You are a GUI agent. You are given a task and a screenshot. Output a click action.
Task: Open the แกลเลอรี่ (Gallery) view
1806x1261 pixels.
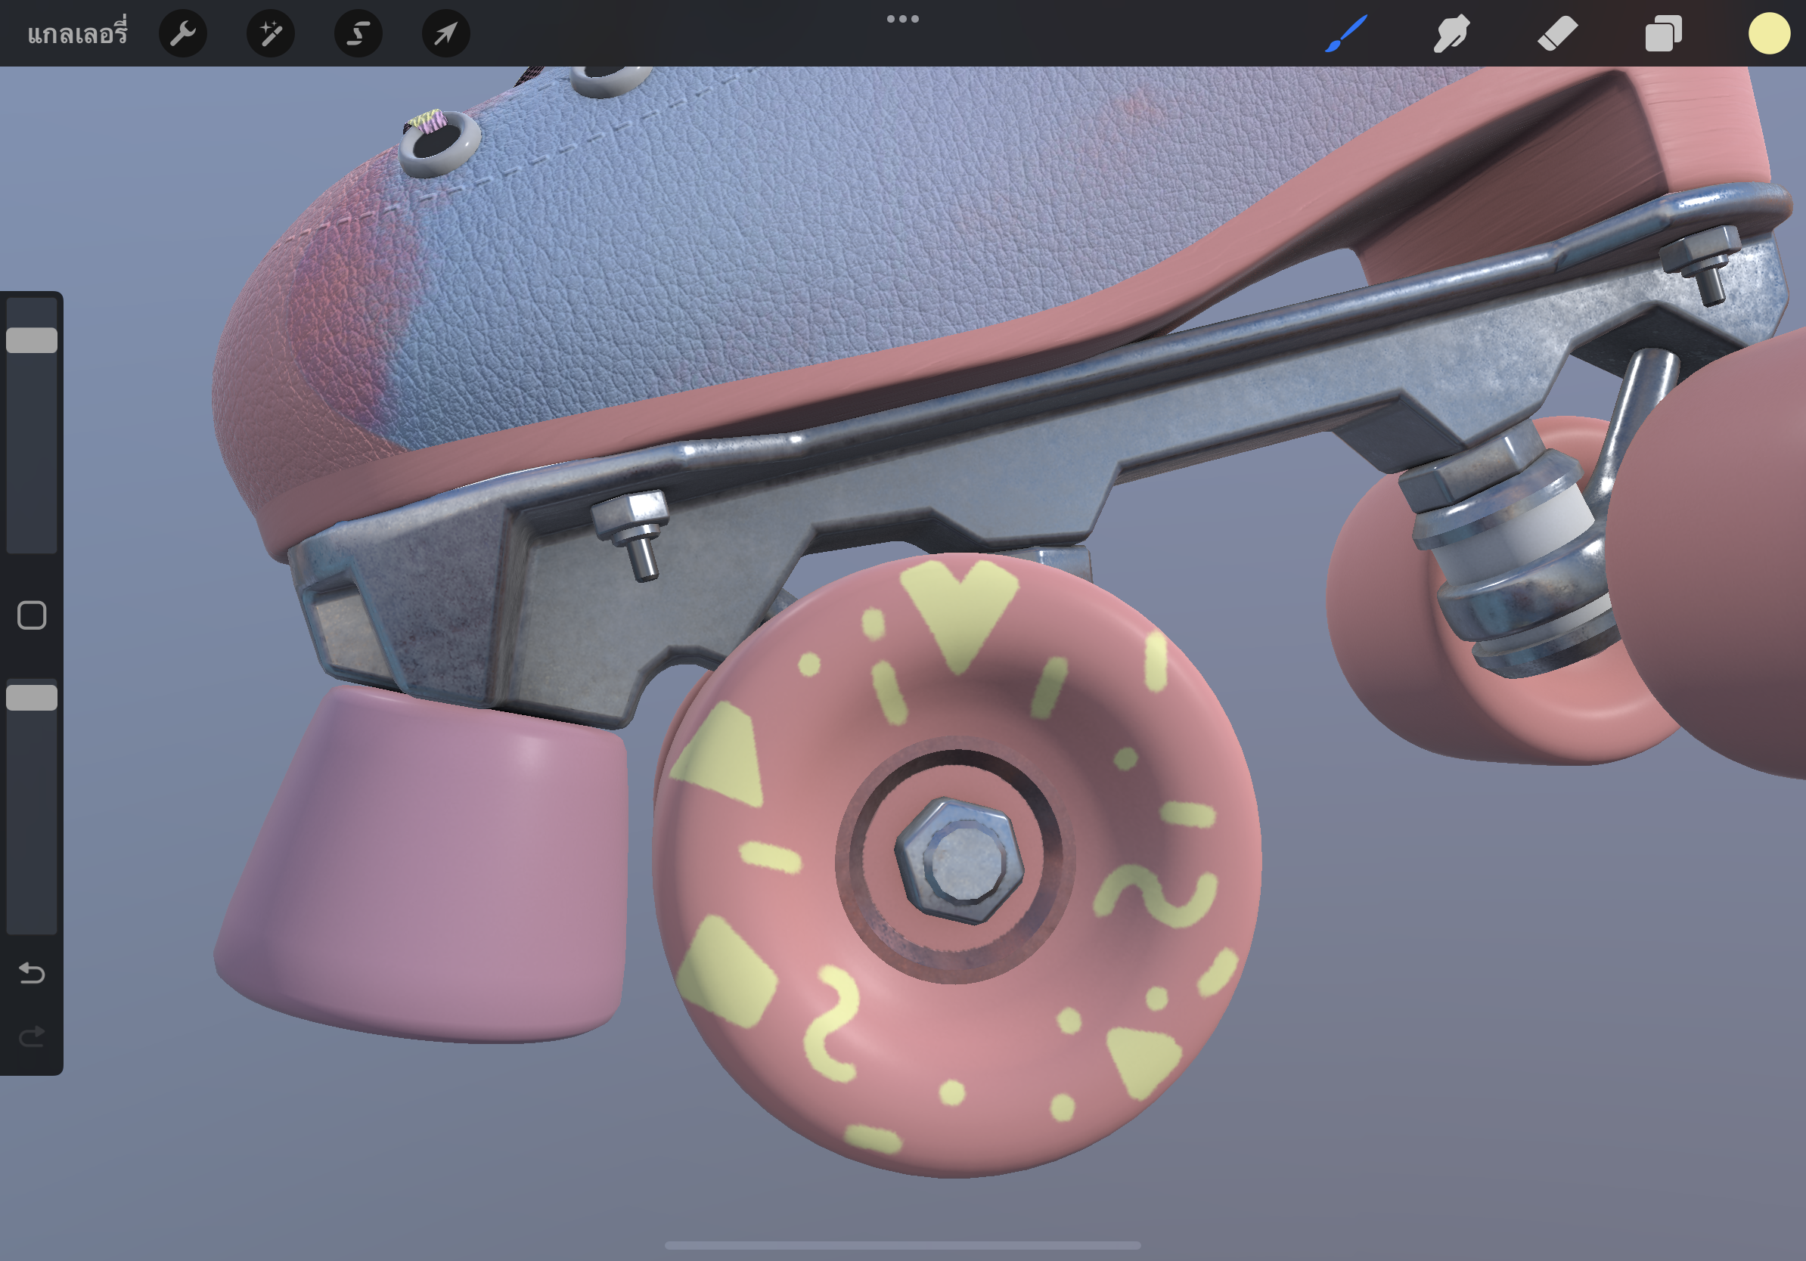(x=77, y=33)
